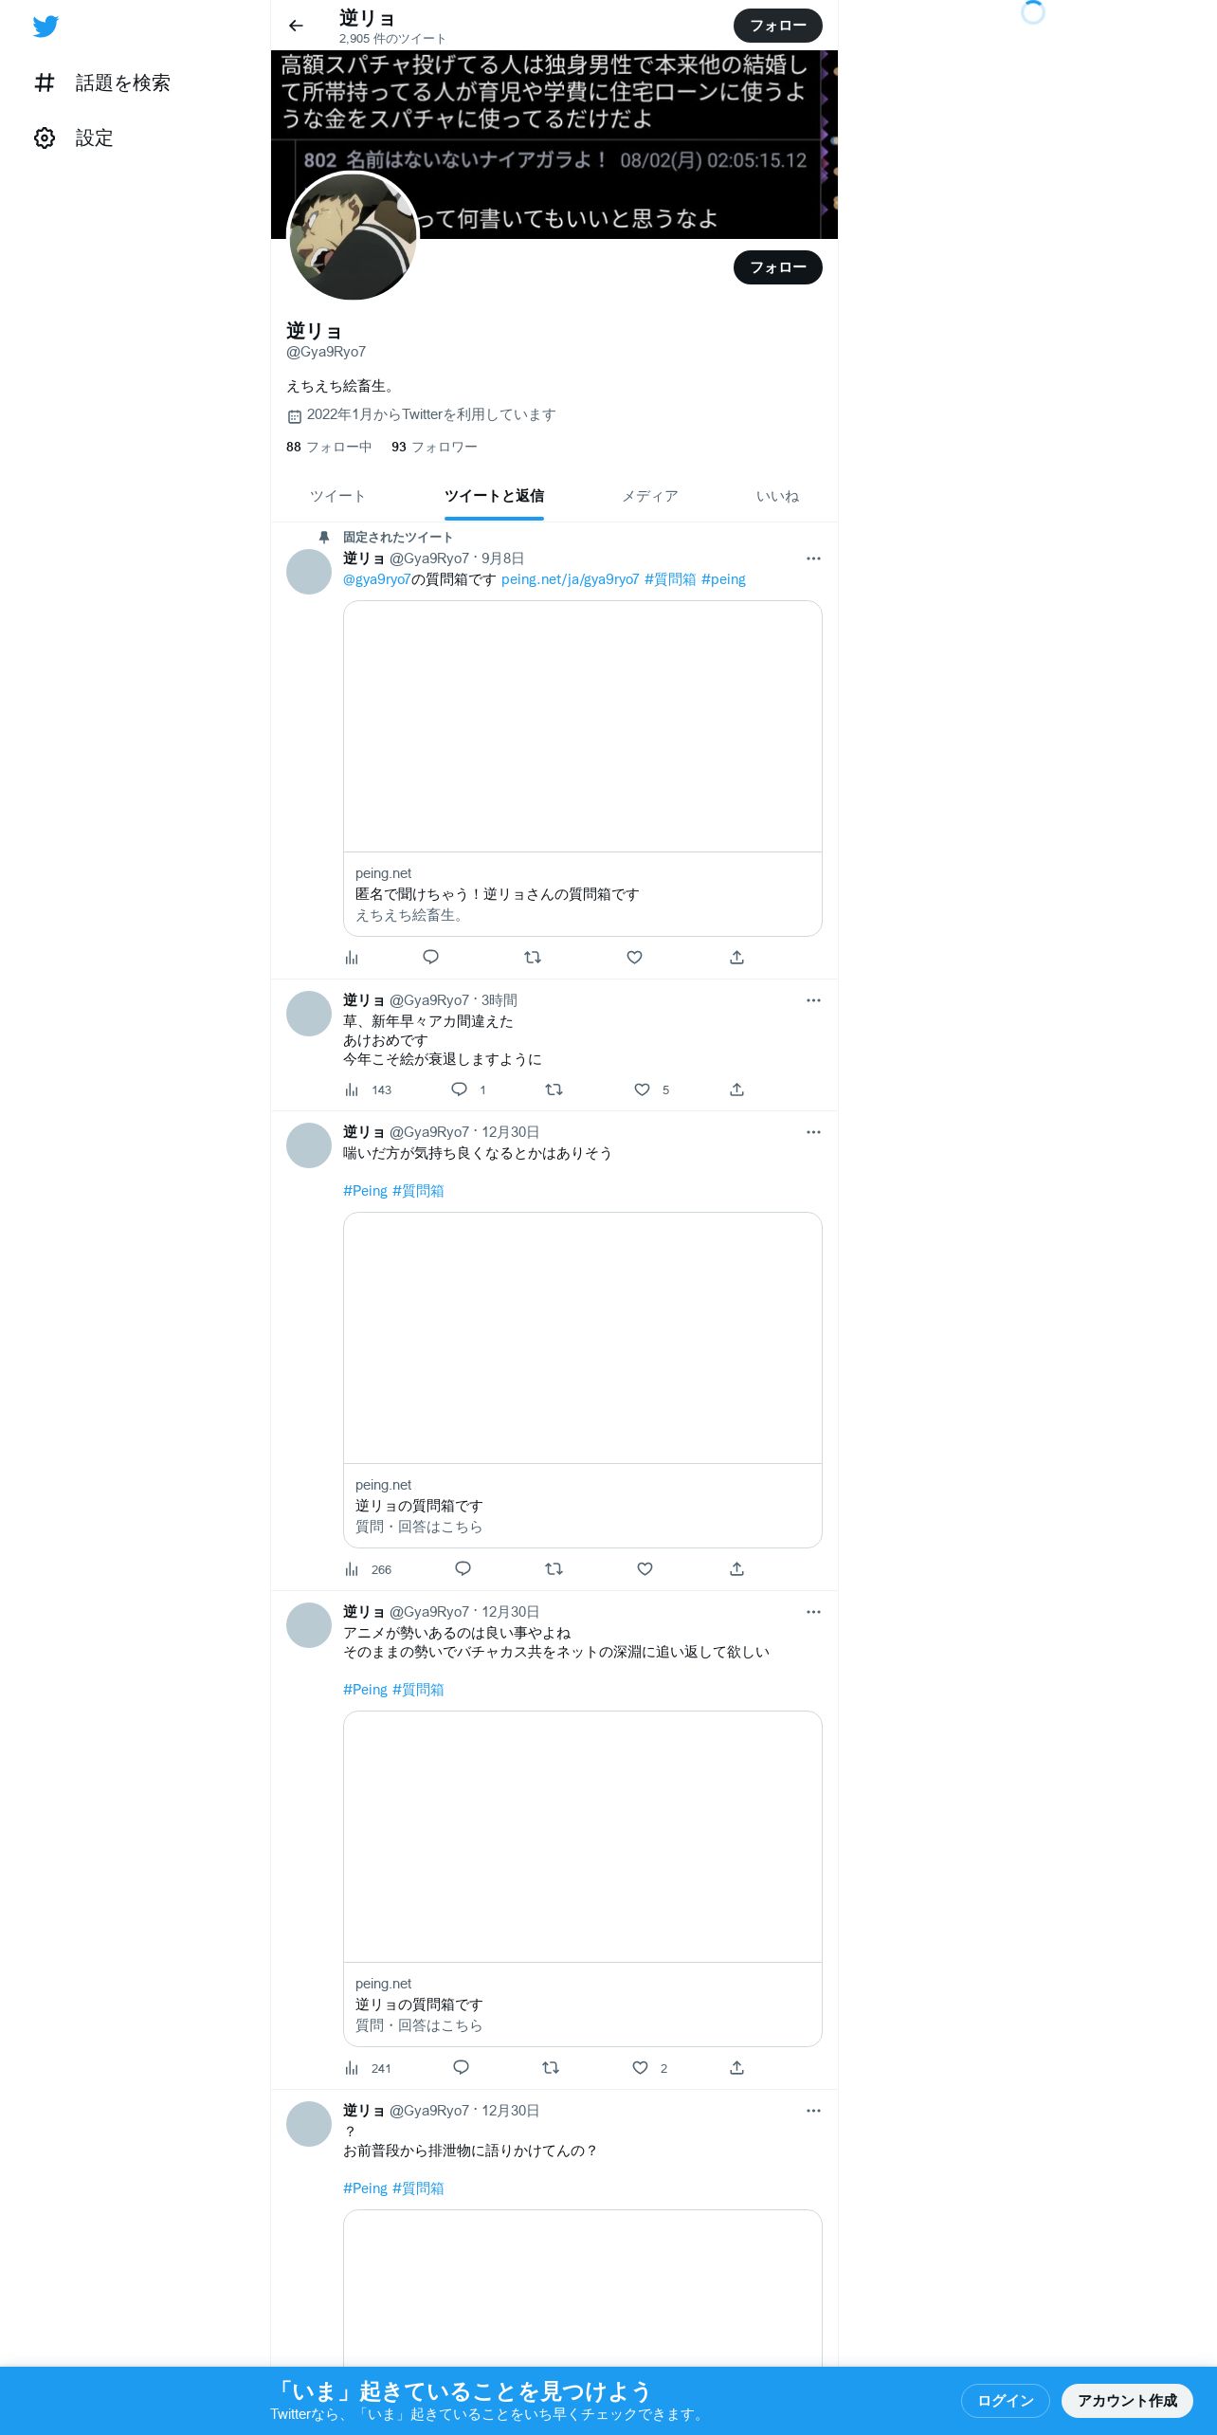Like the 3時間 tweet with 5 likes
Image resolution: width=1217 pixels, height=2435 pixels.
point(642,1089)
